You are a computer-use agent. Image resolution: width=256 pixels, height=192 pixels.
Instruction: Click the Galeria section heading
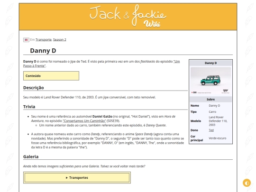pos(31,157)
